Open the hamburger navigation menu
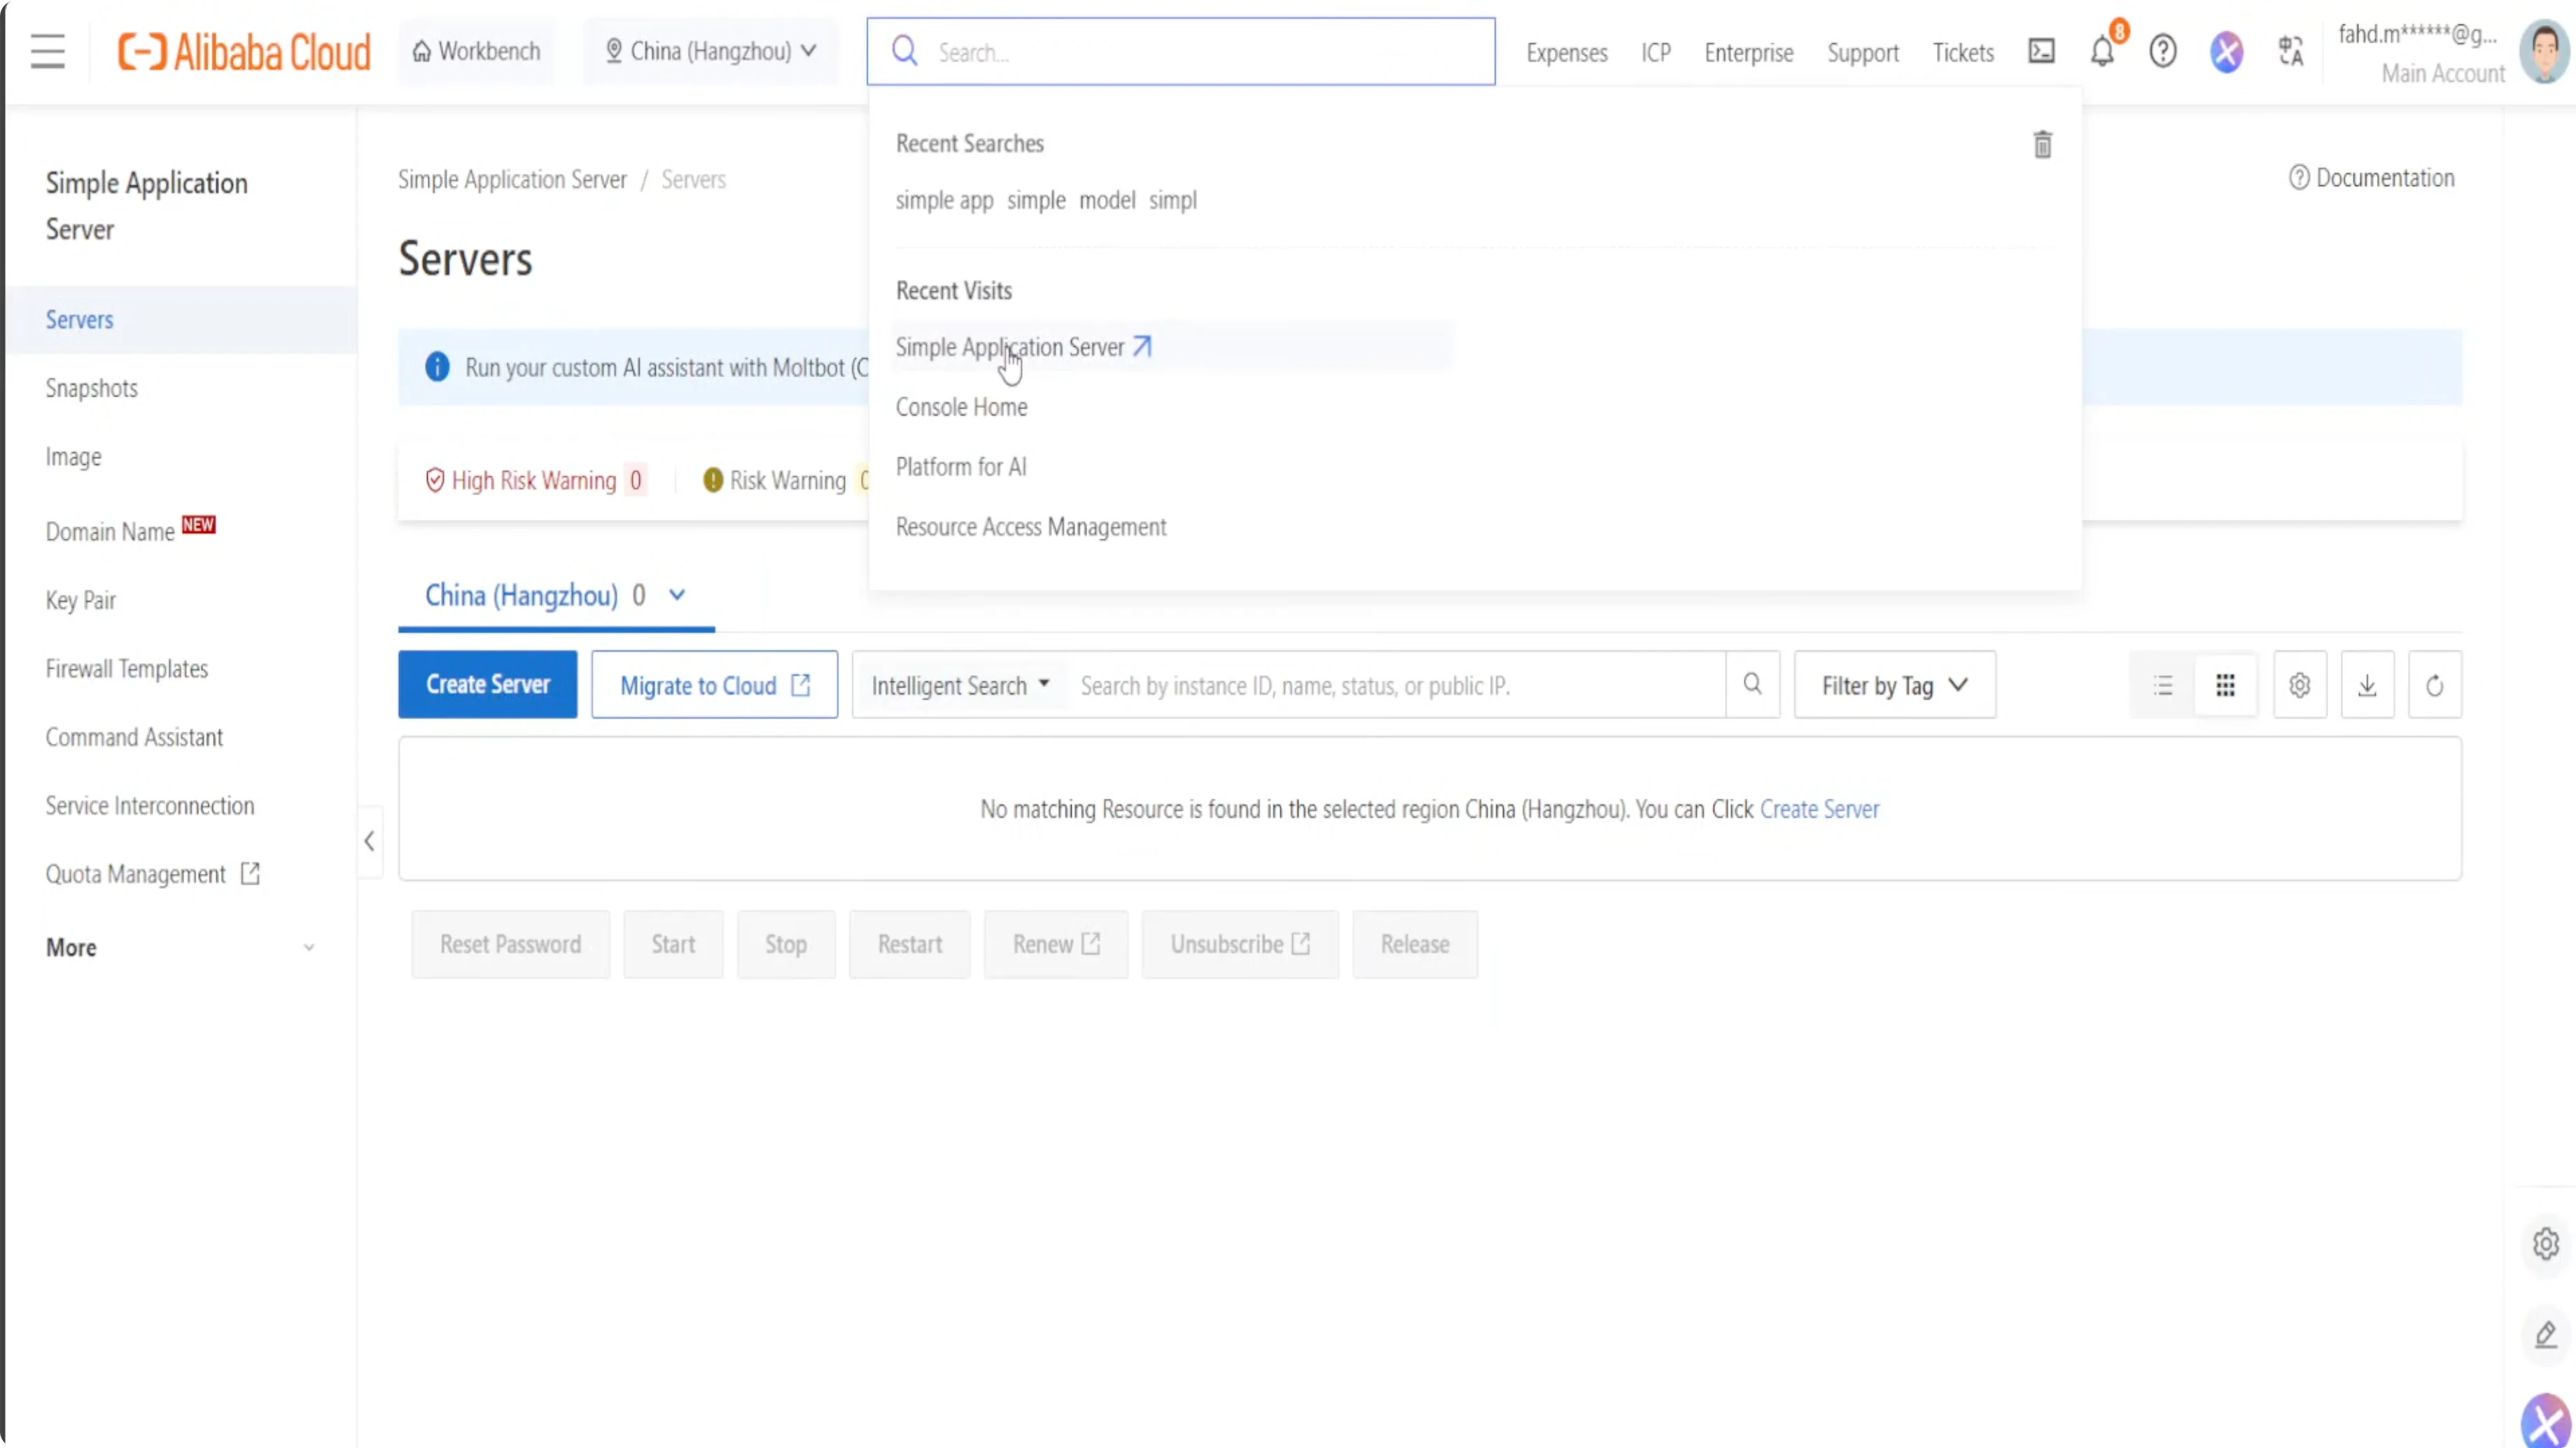This screenshot has height=1448, width=2576. (x=47, y=51)
